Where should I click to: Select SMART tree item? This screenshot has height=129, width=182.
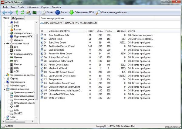pos(18,113)
